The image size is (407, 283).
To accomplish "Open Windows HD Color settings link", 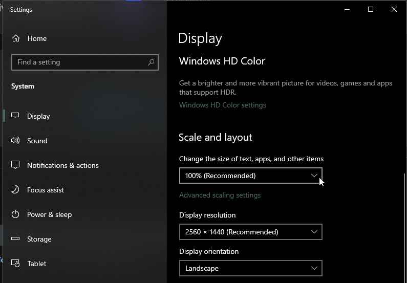I will (223, 105).
